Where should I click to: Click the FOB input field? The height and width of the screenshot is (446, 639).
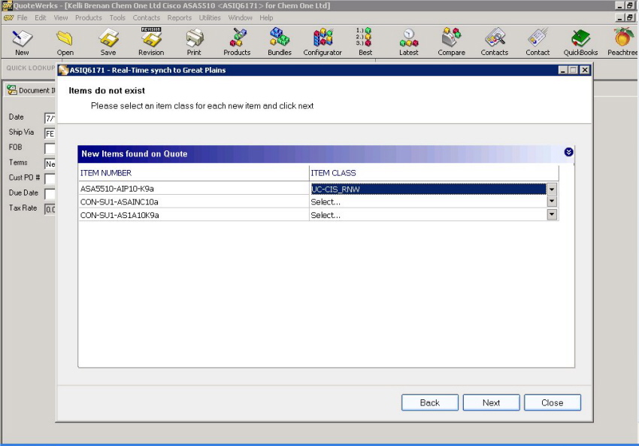pos(50,148)
